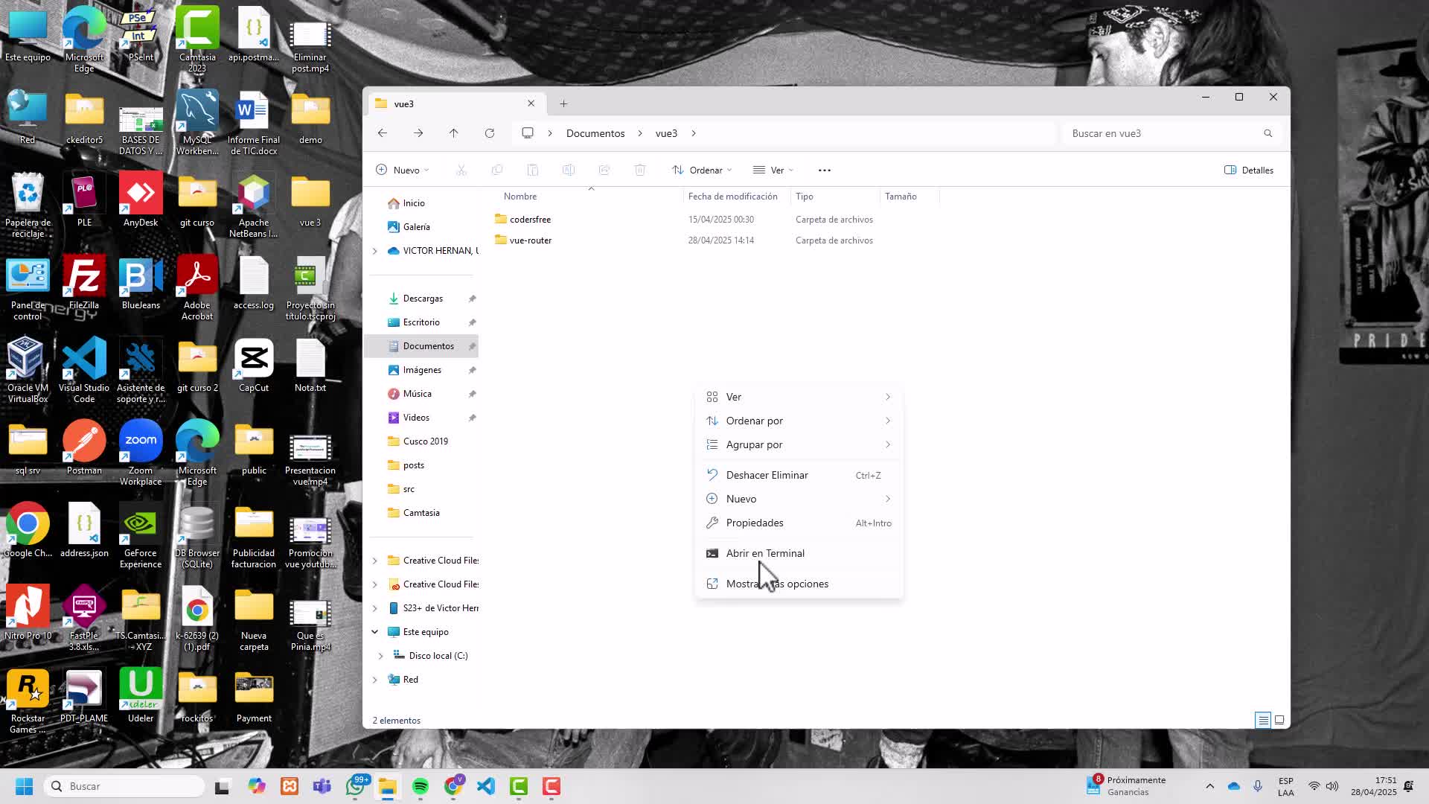Open Spotify from the taskbar

[420, 786]
